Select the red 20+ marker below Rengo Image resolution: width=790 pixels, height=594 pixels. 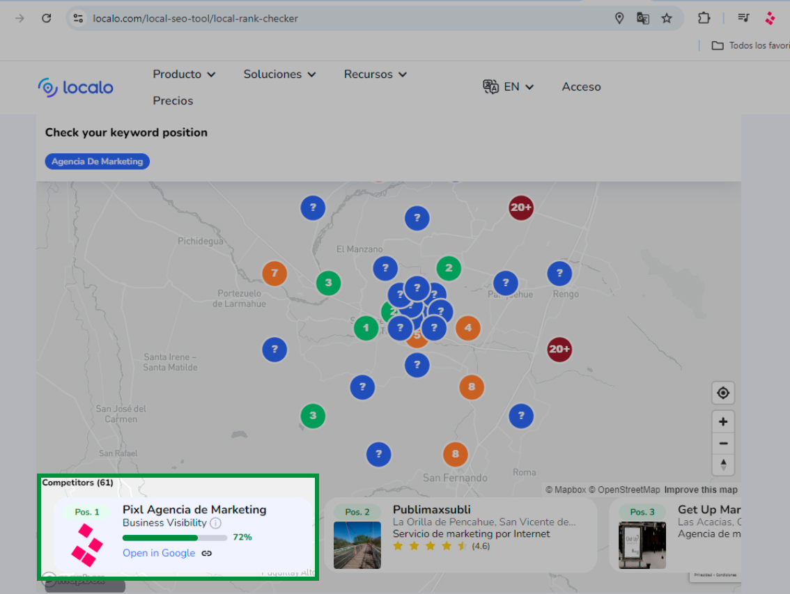pyautogui.click(x=559, y=349)
